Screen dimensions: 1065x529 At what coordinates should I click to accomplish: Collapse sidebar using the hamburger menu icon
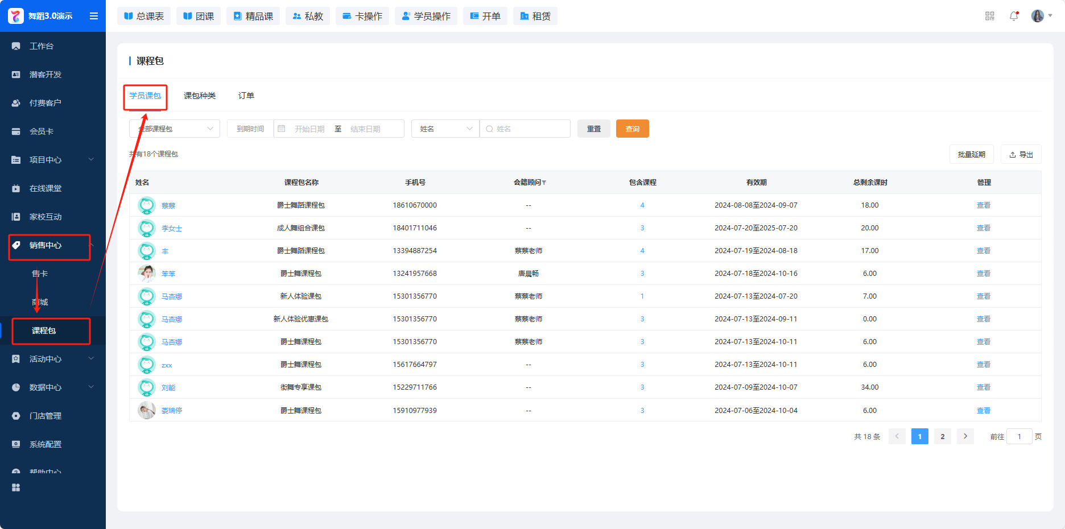pos(94,16)
